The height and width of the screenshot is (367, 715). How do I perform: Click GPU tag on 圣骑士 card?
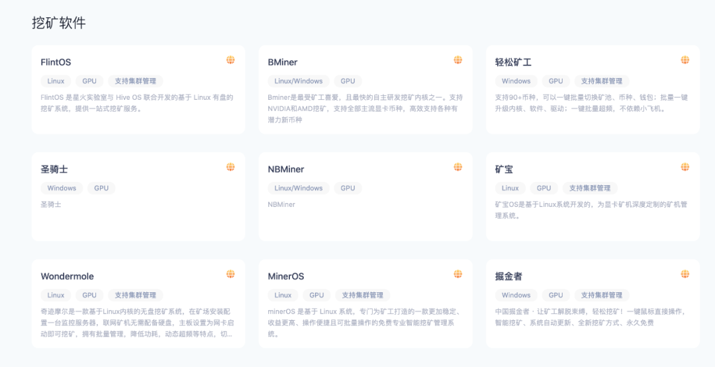tap(101, 188)
